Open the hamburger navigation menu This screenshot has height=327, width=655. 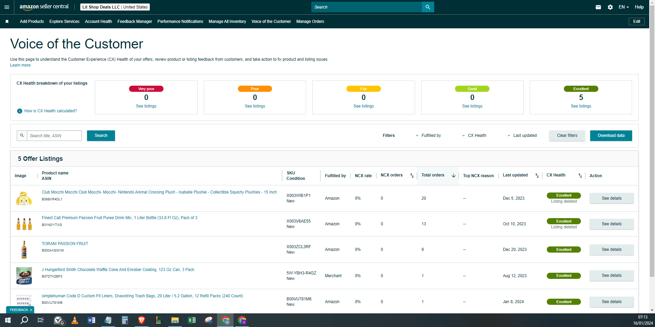coord(7,7)
